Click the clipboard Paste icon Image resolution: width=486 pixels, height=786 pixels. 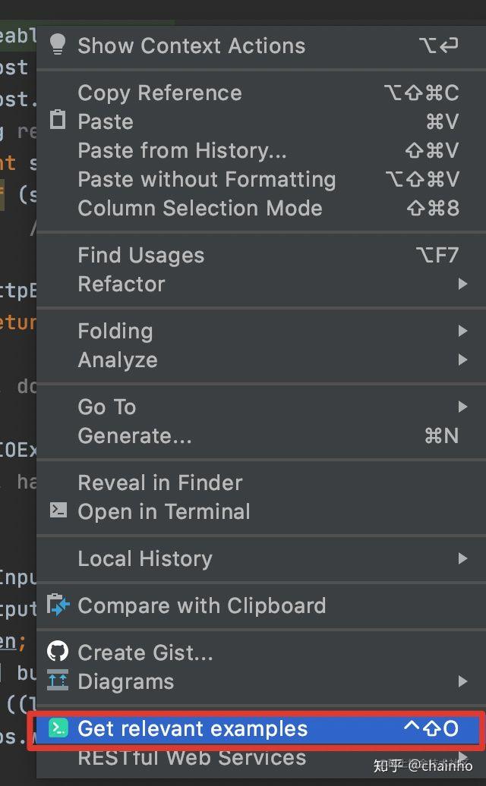point(58,121)
